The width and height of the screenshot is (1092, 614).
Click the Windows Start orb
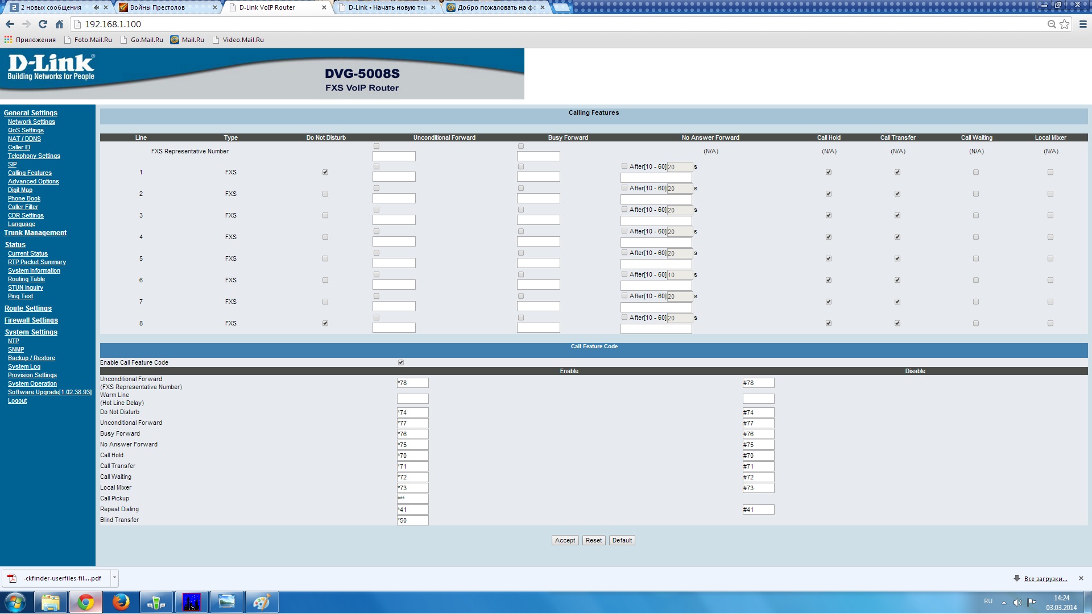point(15,602)
